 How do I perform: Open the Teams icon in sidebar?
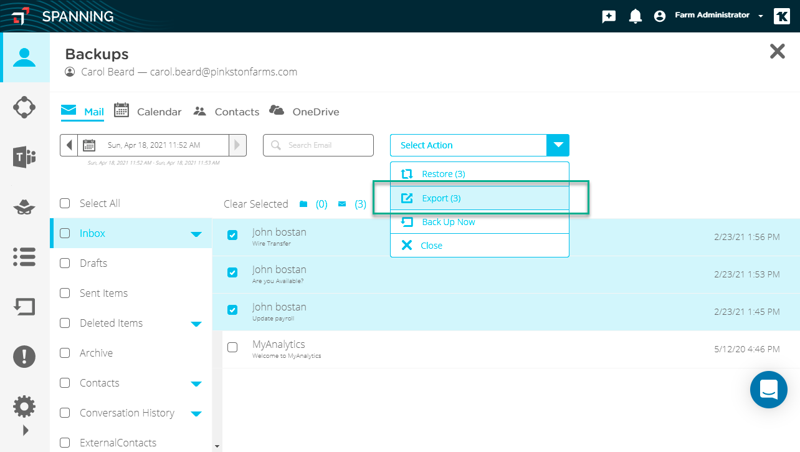tap(24, 156)
